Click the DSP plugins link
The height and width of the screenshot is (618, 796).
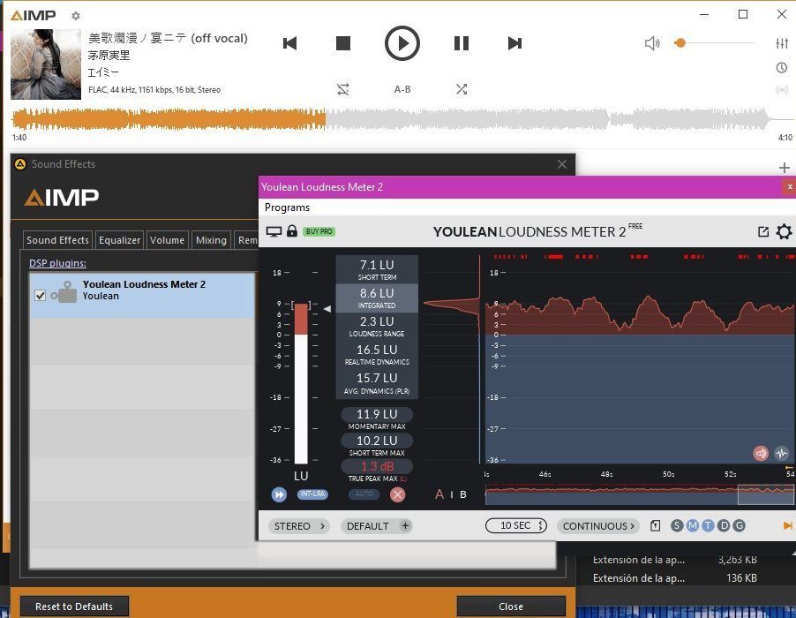click(57, 263)
